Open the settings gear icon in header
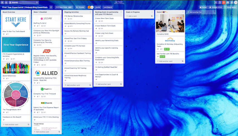This screenshot has width=238, height=136. point(232,3)
